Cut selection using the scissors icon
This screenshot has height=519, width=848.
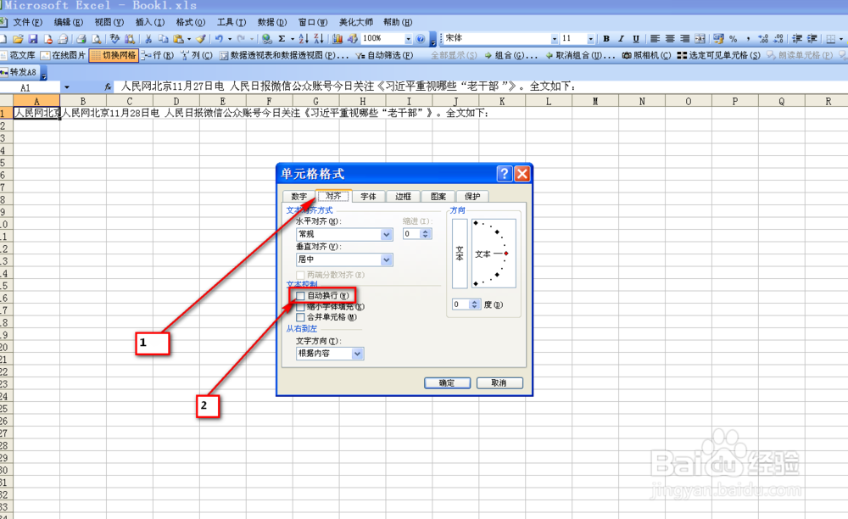148,39
